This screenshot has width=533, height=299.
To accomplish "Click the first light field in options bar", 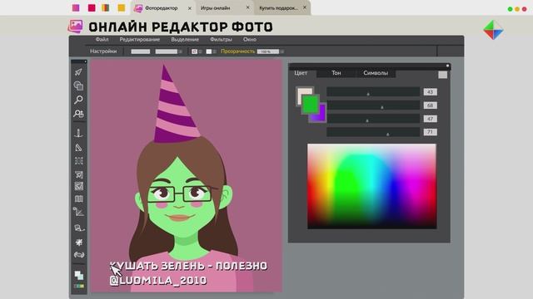I will [141, 51].
